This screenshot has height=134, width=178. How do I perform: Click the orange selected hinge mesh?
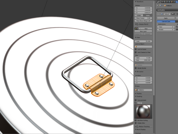99,85
